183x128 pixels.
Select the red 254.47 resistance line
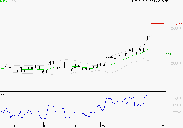(x=158, y=24)
